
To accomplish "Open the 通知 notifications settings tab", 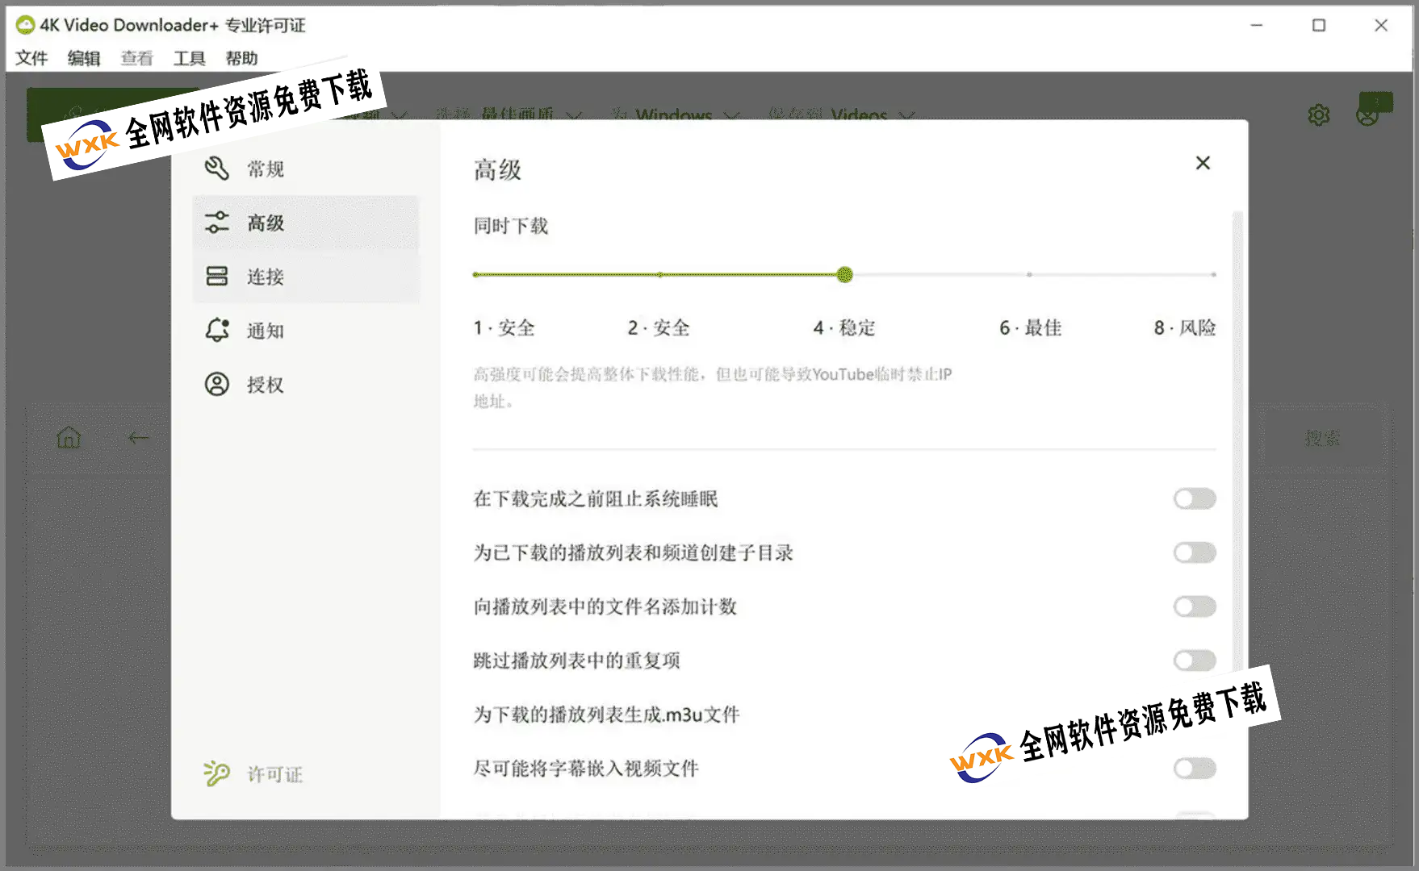I will click(x=306, y=331).
